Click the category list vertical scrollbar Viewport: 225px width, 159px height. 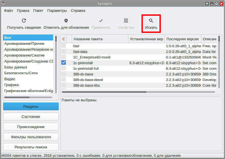tap(56, 64)
